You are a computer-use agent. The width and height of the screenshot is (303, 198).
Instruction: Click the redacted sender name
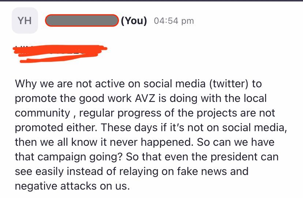[x=82, y=21]
